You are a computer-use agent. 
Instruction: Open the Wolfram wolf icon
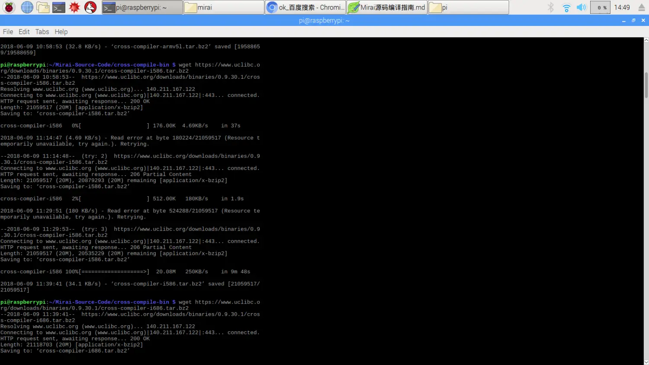click(90, 7)
